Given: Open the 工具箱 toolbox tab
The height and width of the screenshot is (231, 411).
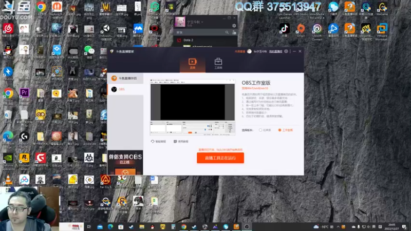Looking at the screenshot, I should click(x=218, y=64).
